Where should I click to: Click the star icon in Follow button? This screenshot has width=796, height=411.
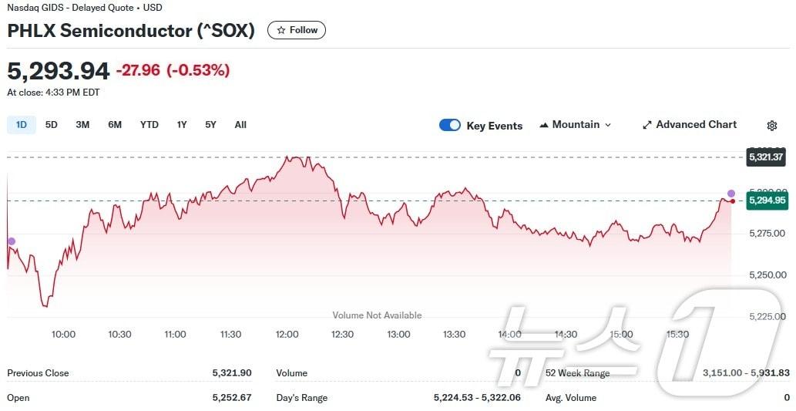pos(281,30)
